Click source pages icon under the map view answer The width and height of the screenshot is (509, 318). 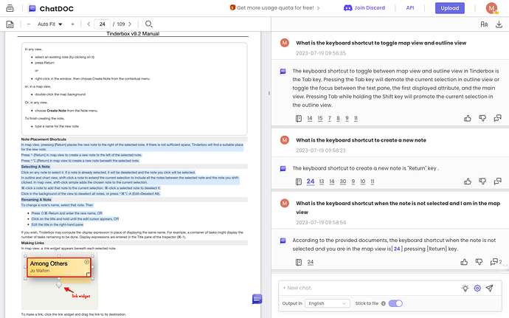pyautogui.click(x=299, y=262)
